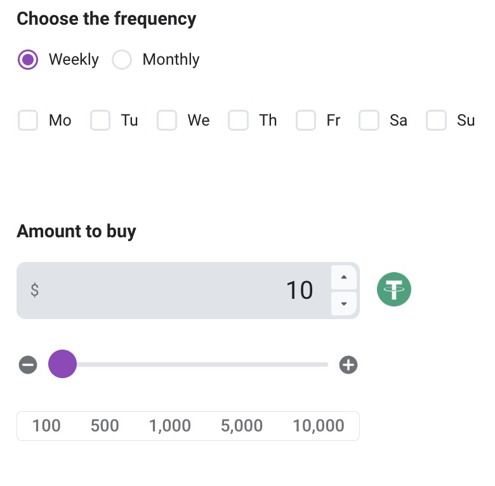Viewport: 495px width, 486px height.
Task: Click the green Tether currency icon
Action: pos(394,290)
